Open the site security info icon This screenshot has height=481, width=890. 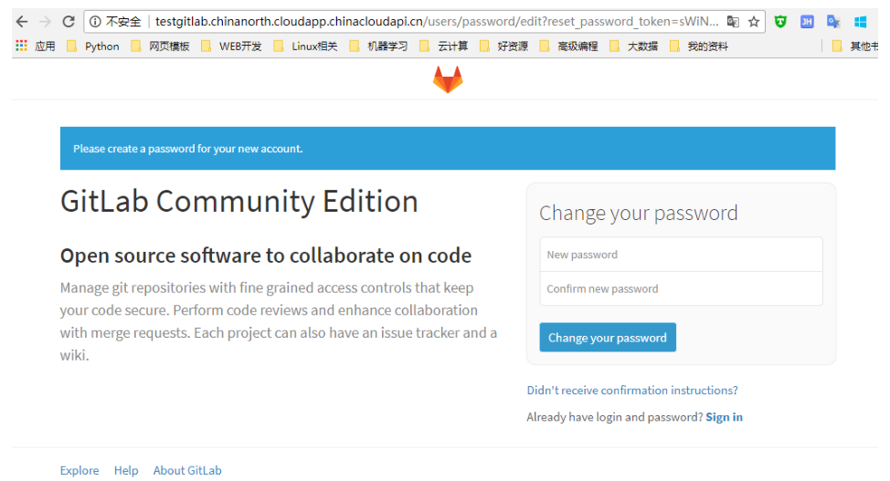(95, 22)
